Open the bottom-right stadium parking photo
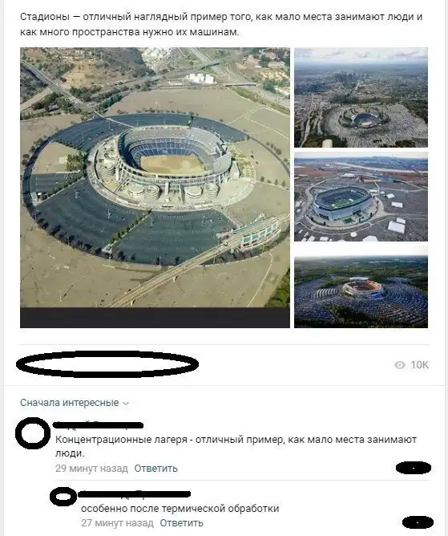The height and width of the screenshot is (536, 448). (x=361, y=287)
